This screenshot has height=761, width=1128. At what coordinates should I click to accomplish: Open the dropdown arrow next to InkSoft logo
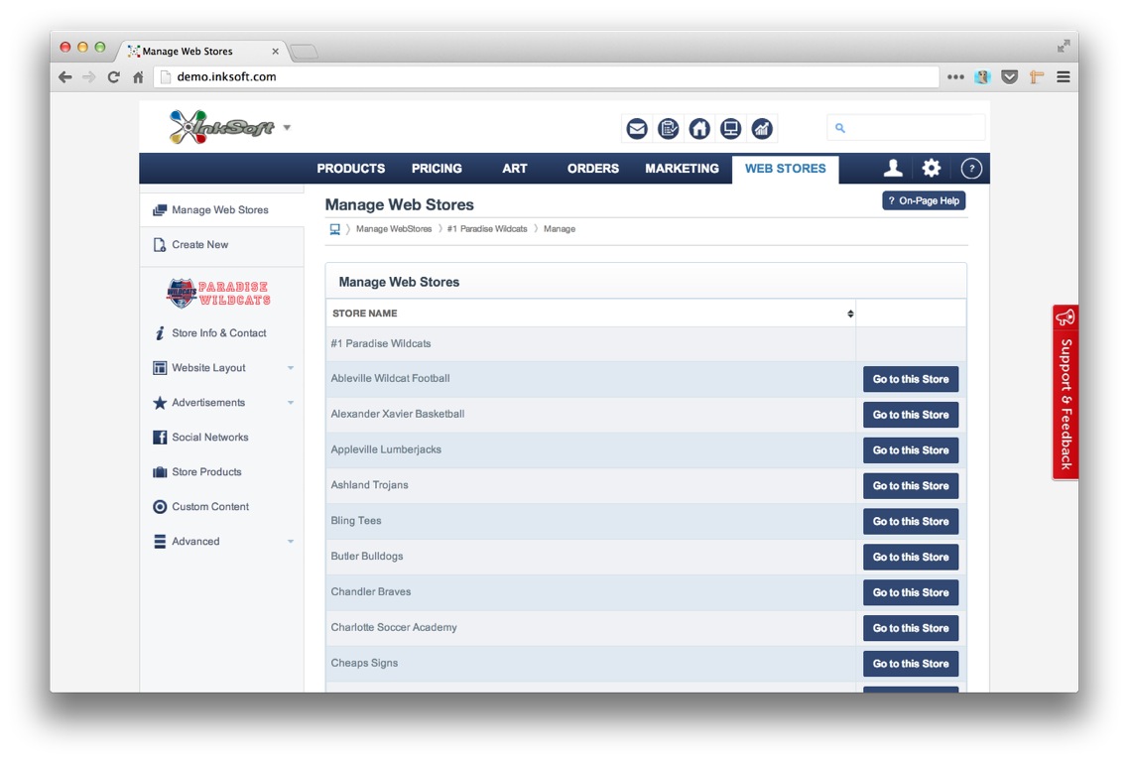point(287,127)
